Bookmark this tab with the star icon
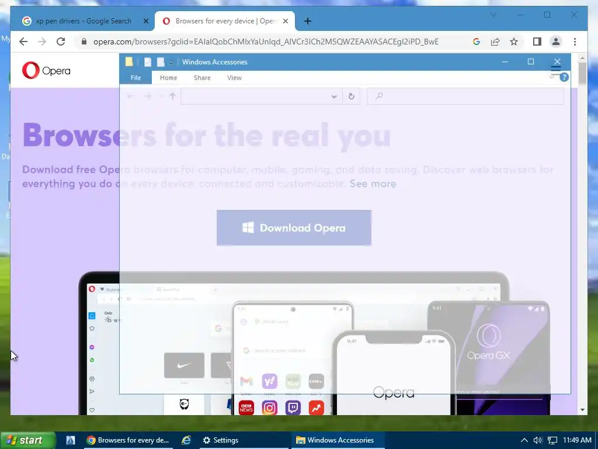598x449 pixels. (514, 42)
